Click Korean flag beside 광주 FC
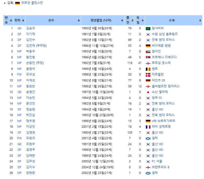The image size is (204, 179). [148, 98]
